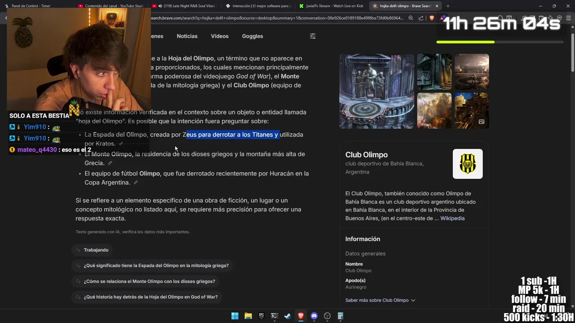
Task: Click the Brave Shields icon in address bar
Action: (x=432, y=18)
